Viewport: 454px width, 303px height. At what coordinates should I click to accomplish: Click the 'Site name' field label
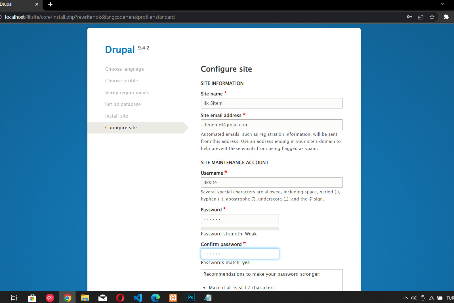212,94
